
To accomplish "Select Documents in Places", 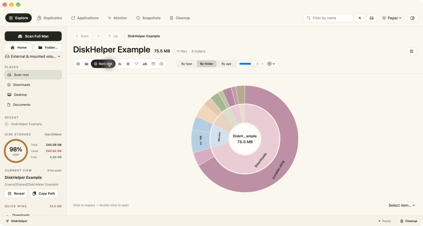I will (33, 105).
